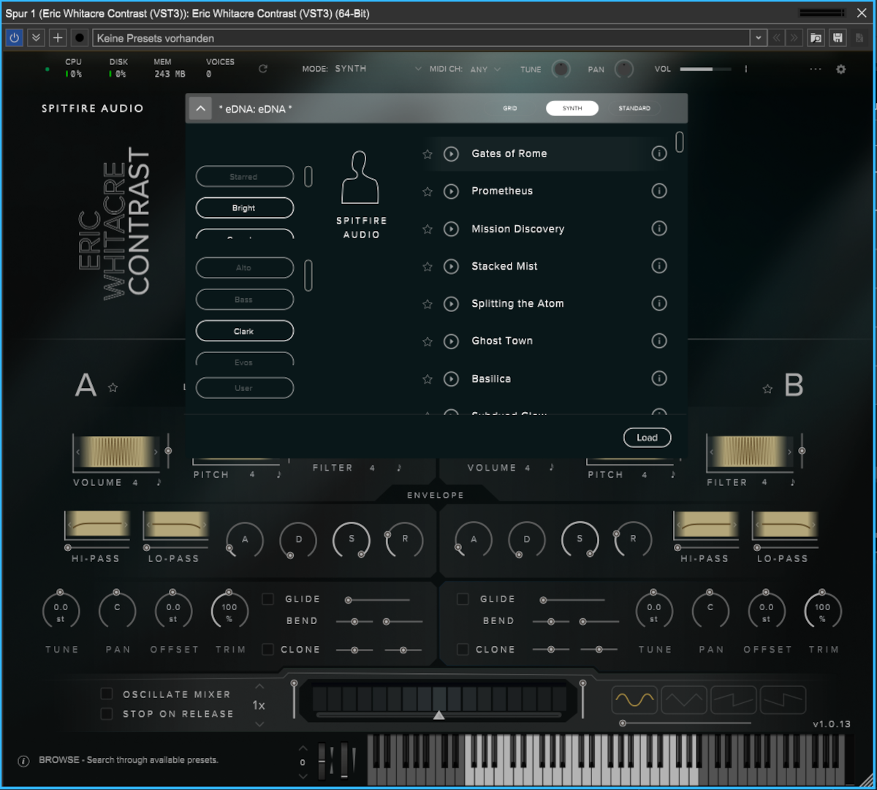Click the Load button
This screenshot has width=877, height=790.
click(x=647, y=438)
